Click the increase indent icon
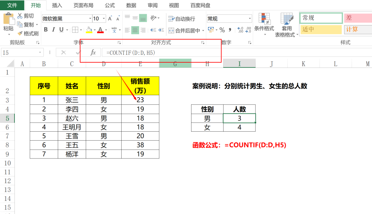The image size is (372, 214). 161,30
